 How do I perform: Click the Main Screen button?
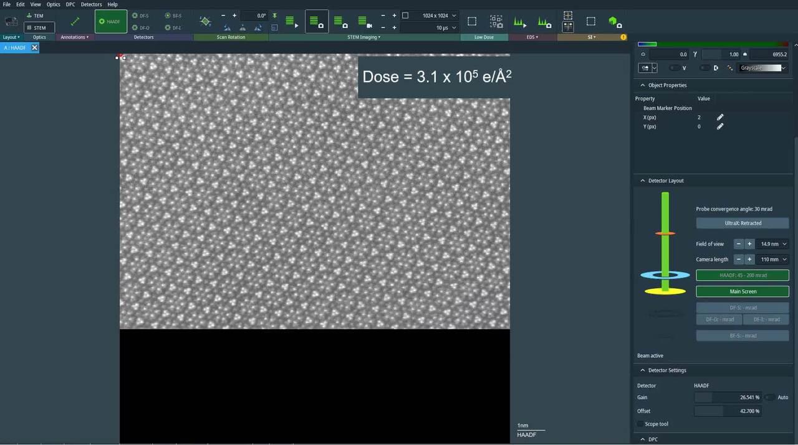tap(743, 291)
